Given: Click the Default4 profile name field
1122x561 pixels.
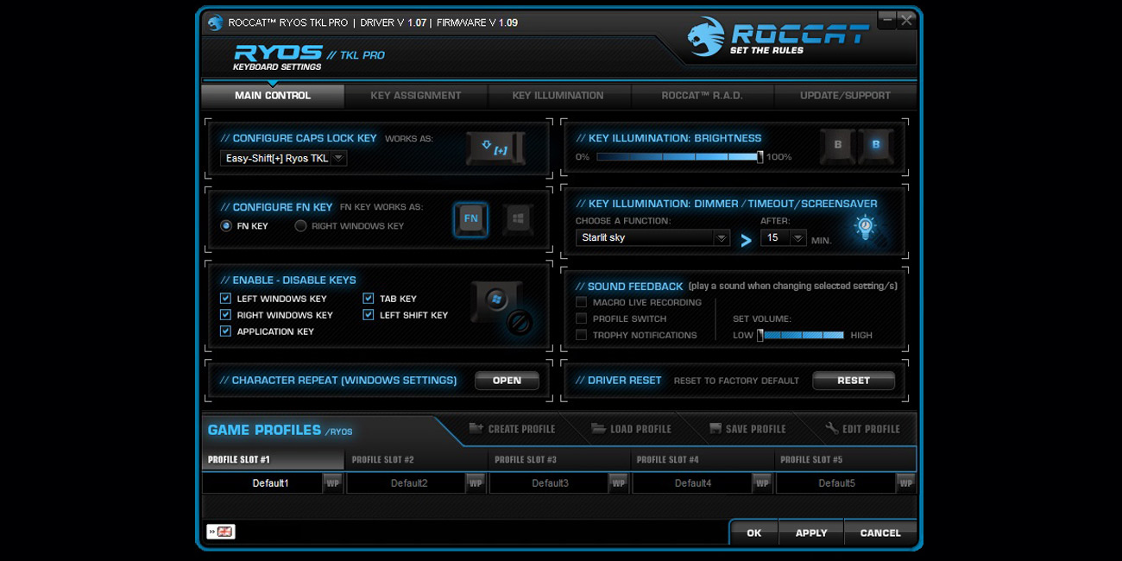Looking at the screenshot, I should point(692,483).
